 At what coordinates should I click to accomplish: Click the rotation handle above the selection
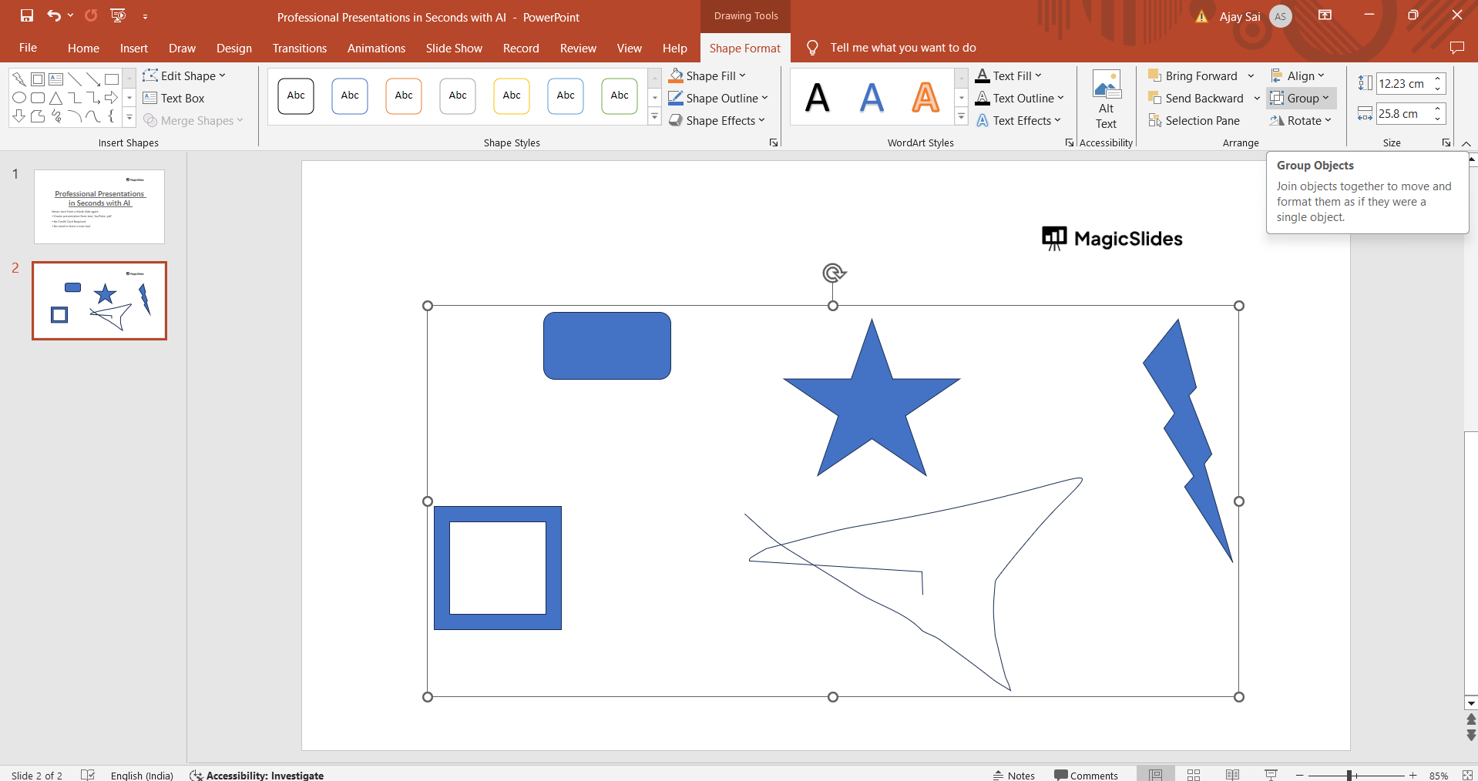pyautogui.click(x=833, y=273)
